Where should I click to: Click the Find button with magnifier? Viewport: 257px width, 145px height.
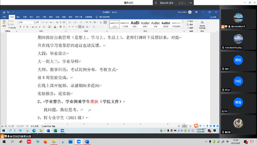pyautogui.click(x=190, y=21)
